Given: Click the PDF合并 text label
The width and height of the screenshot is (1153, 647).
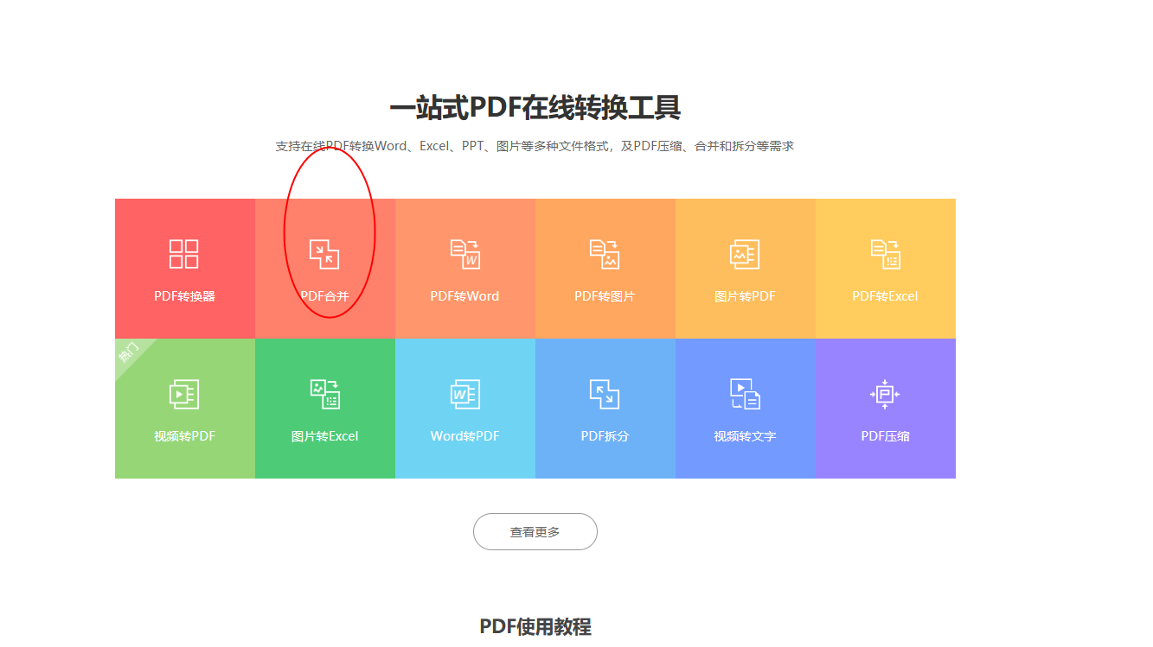Looking at the screenshot, I should [324, 296].
